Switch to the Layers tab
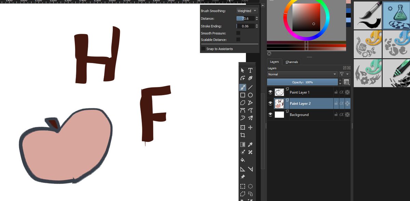Viewport: 410px width, 201px height. coord(274,62)
